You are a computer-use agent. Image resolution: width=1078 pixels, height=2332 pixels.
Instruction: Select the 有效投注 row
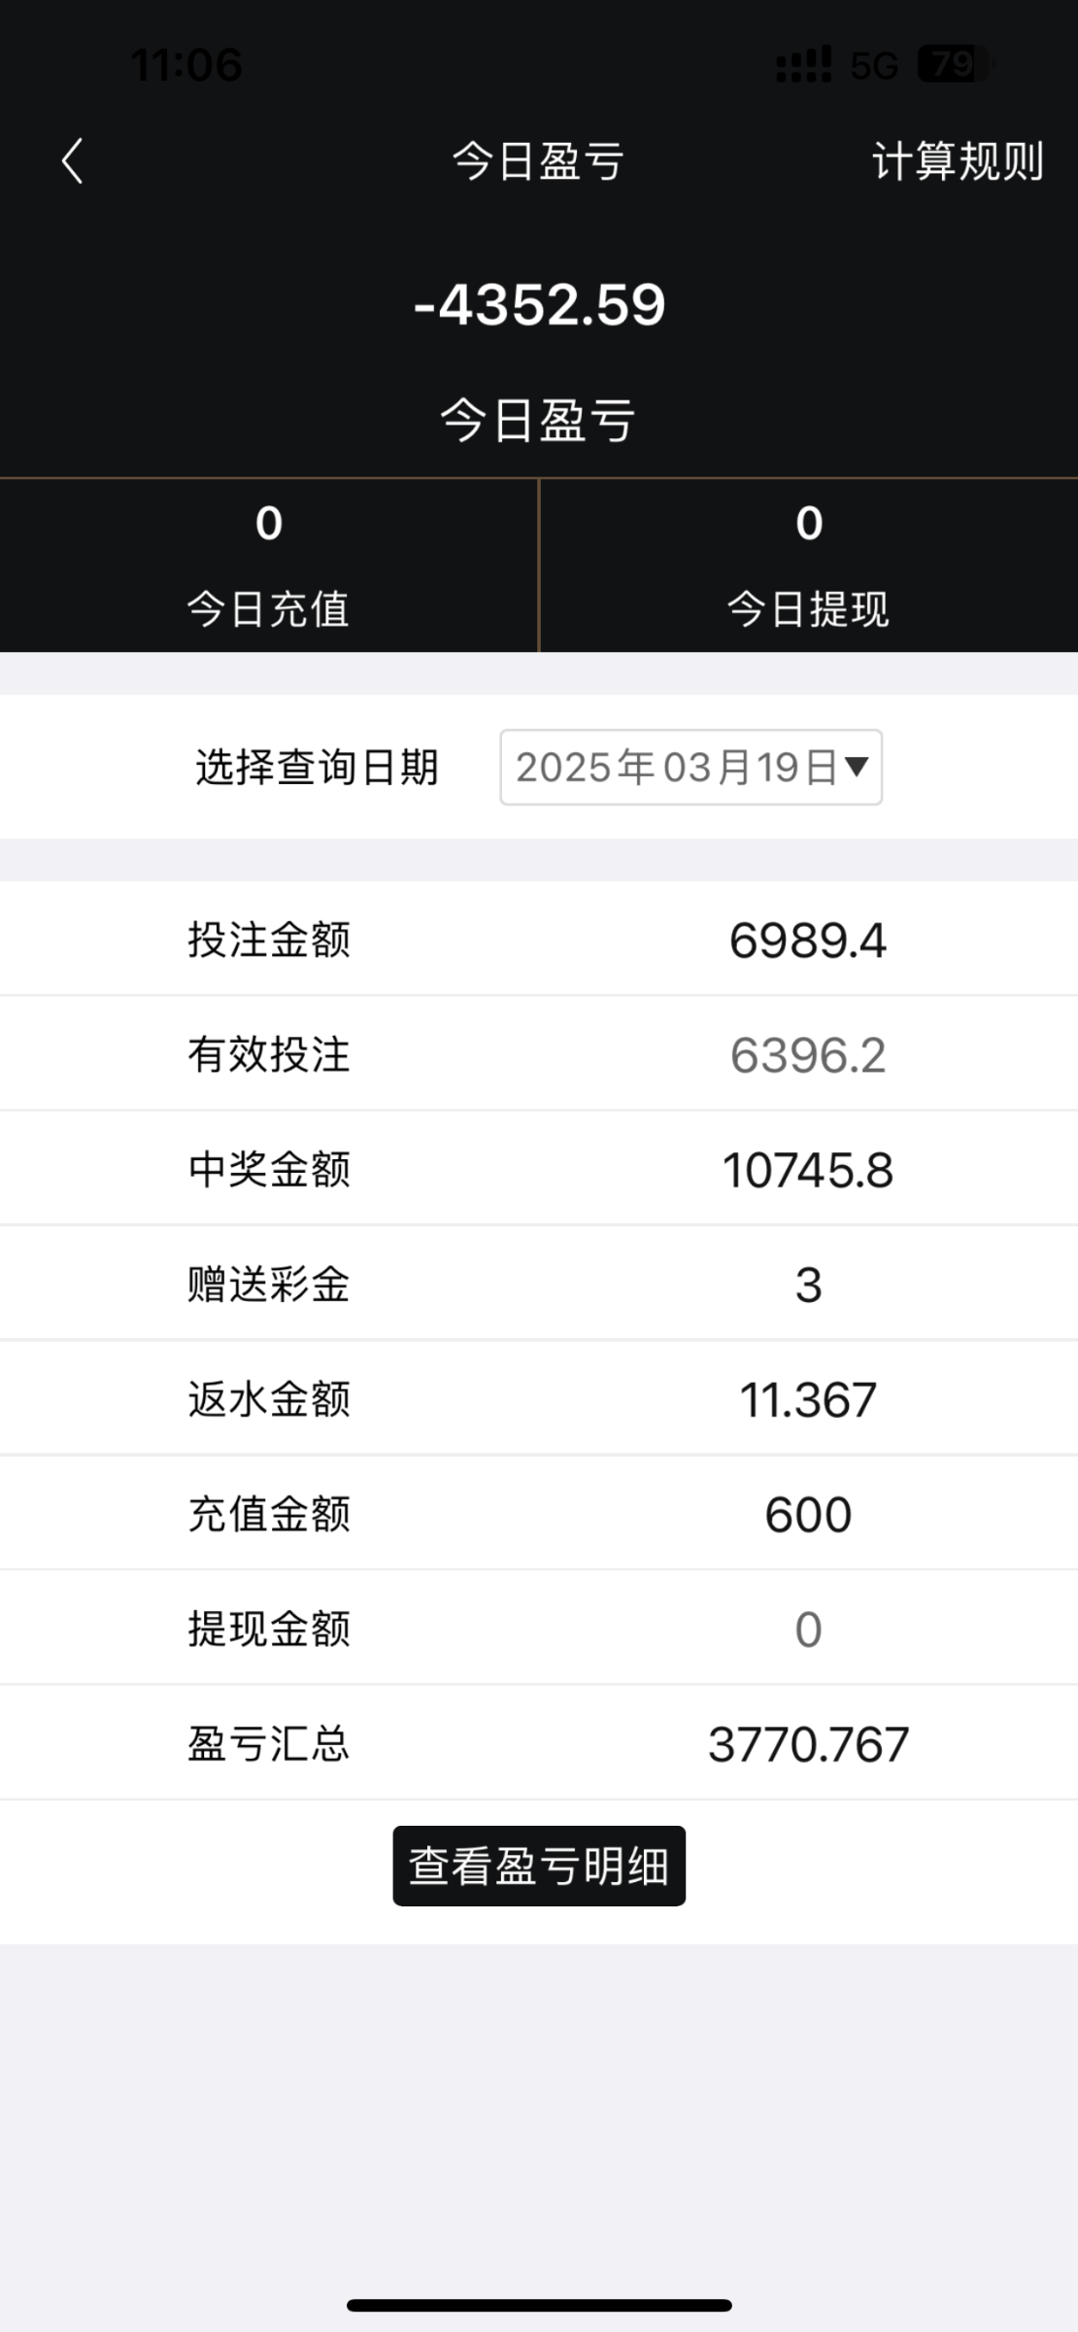539,1054
